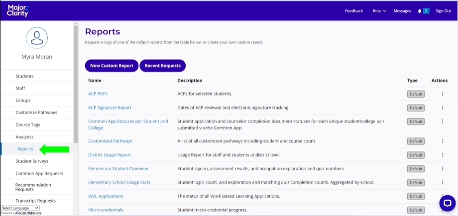Open actions menu for Customized Pathways
458x216 pixels.
coord(442,141)
